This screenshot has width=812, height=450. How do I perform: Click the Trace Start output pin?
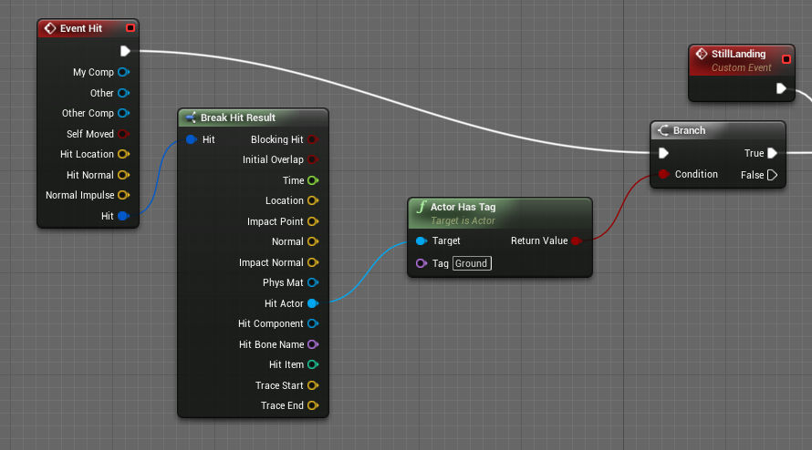click(312, 385)
